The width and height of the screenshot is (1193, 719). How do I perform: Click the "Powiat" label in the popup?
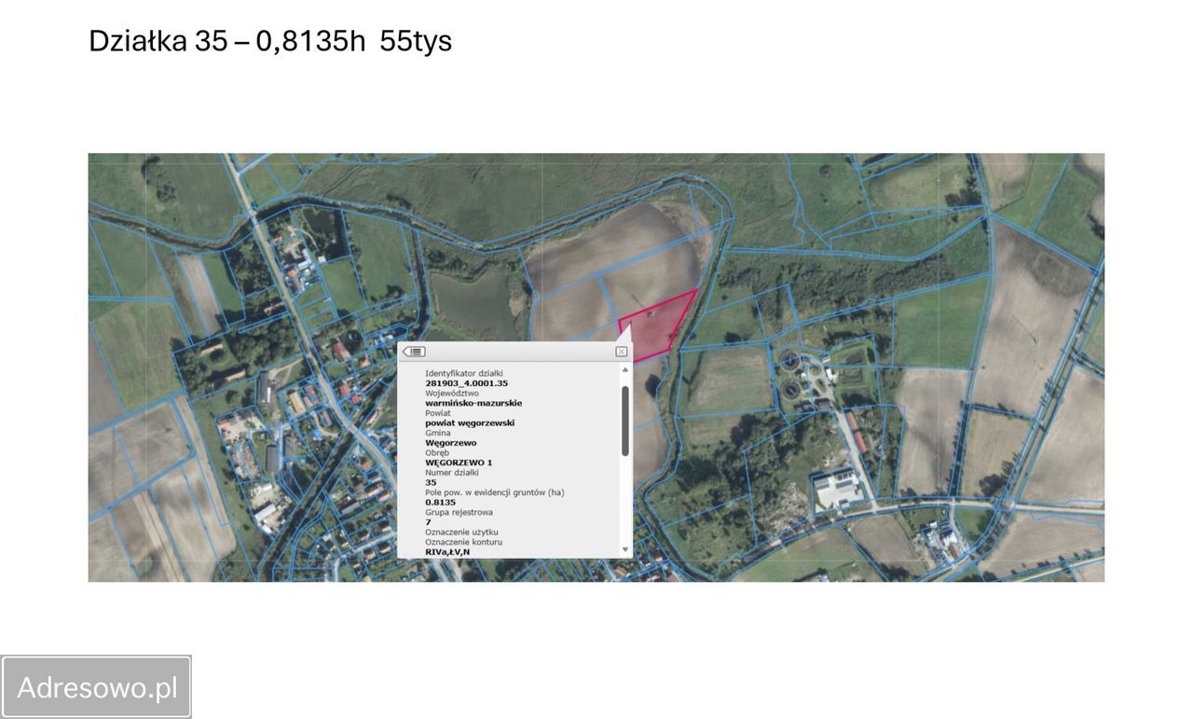coord(438,413)
